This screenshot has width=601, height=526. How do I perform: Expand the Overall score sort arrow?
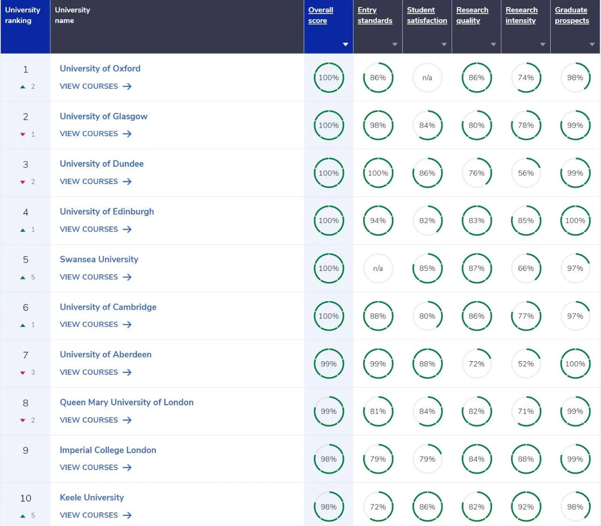click(x=346, y=45)
